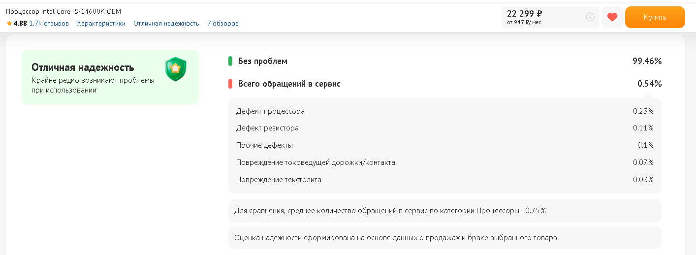Click the 0.11% value

point(643,128)
